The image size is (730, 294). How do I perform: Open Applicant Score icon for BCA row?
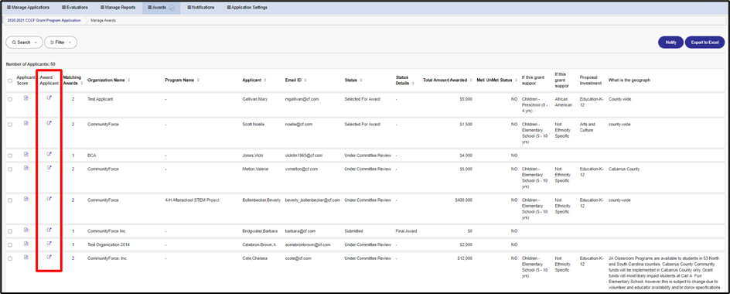26,154
